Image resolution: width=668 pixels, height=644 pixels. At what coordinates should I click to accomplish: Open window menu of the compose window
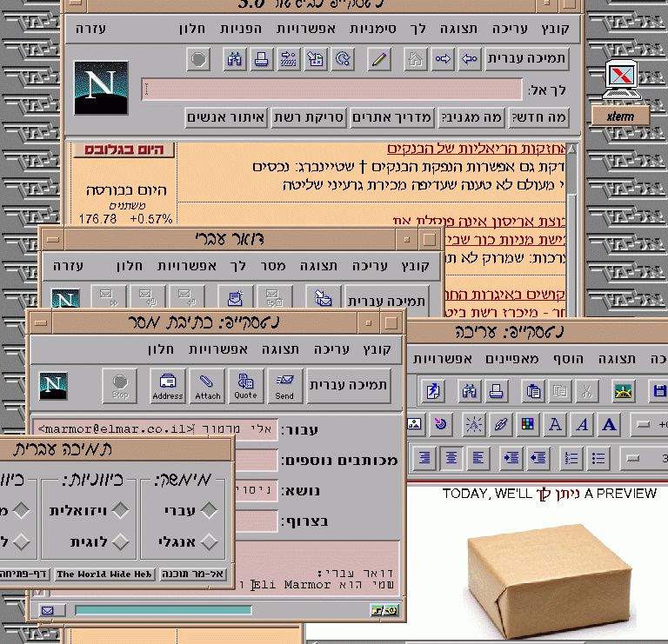(x=41, y=323)
